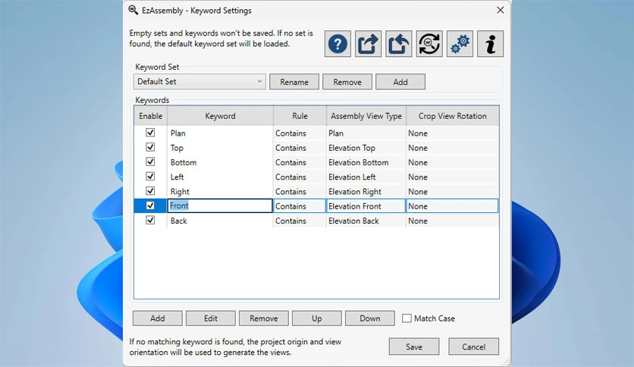Click the info 'i' icon
The width and height of the screenshot is (634, 367).
pos(490,44)
